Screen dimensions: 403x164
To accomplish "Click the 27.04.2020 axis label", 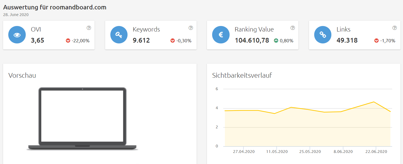I will point(244,152).
